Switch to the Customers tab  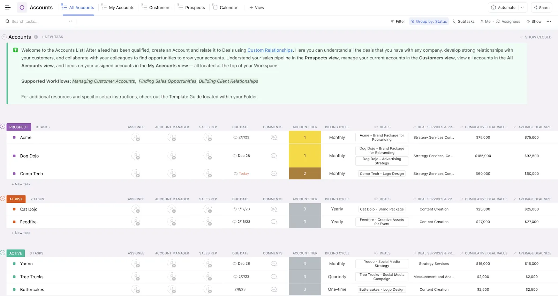[x=156, y=7]
